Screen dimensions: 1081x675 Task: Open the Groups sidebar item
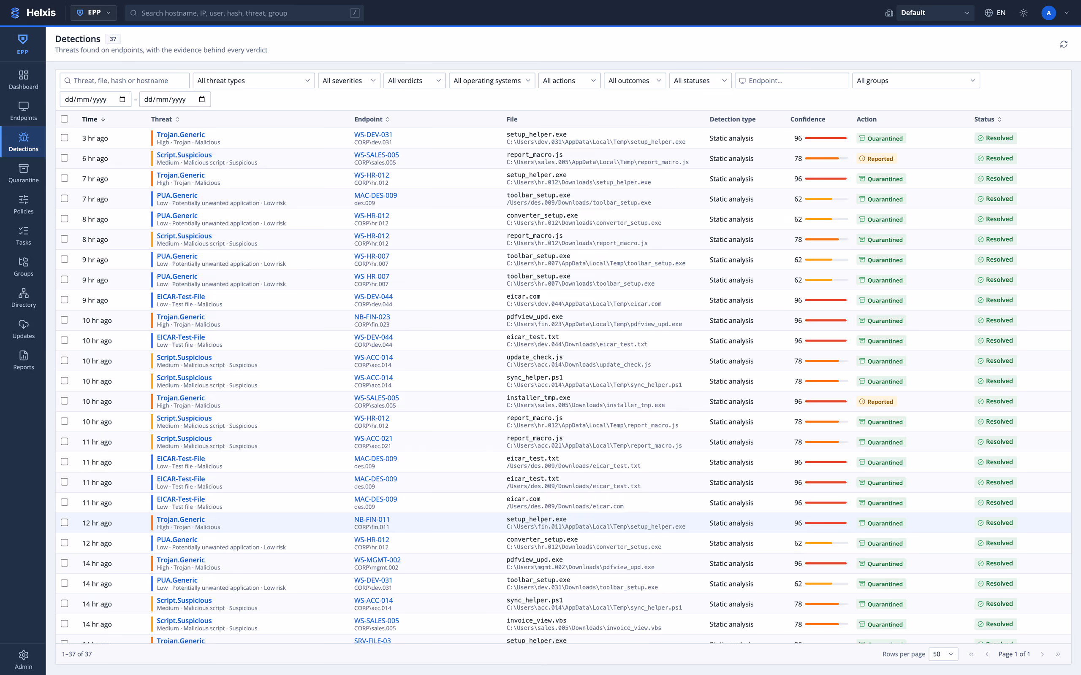point(23,267)
